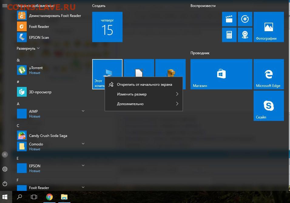Click the Comodo label text
Viewport: 290px width, 203px height.
point(36,144)
